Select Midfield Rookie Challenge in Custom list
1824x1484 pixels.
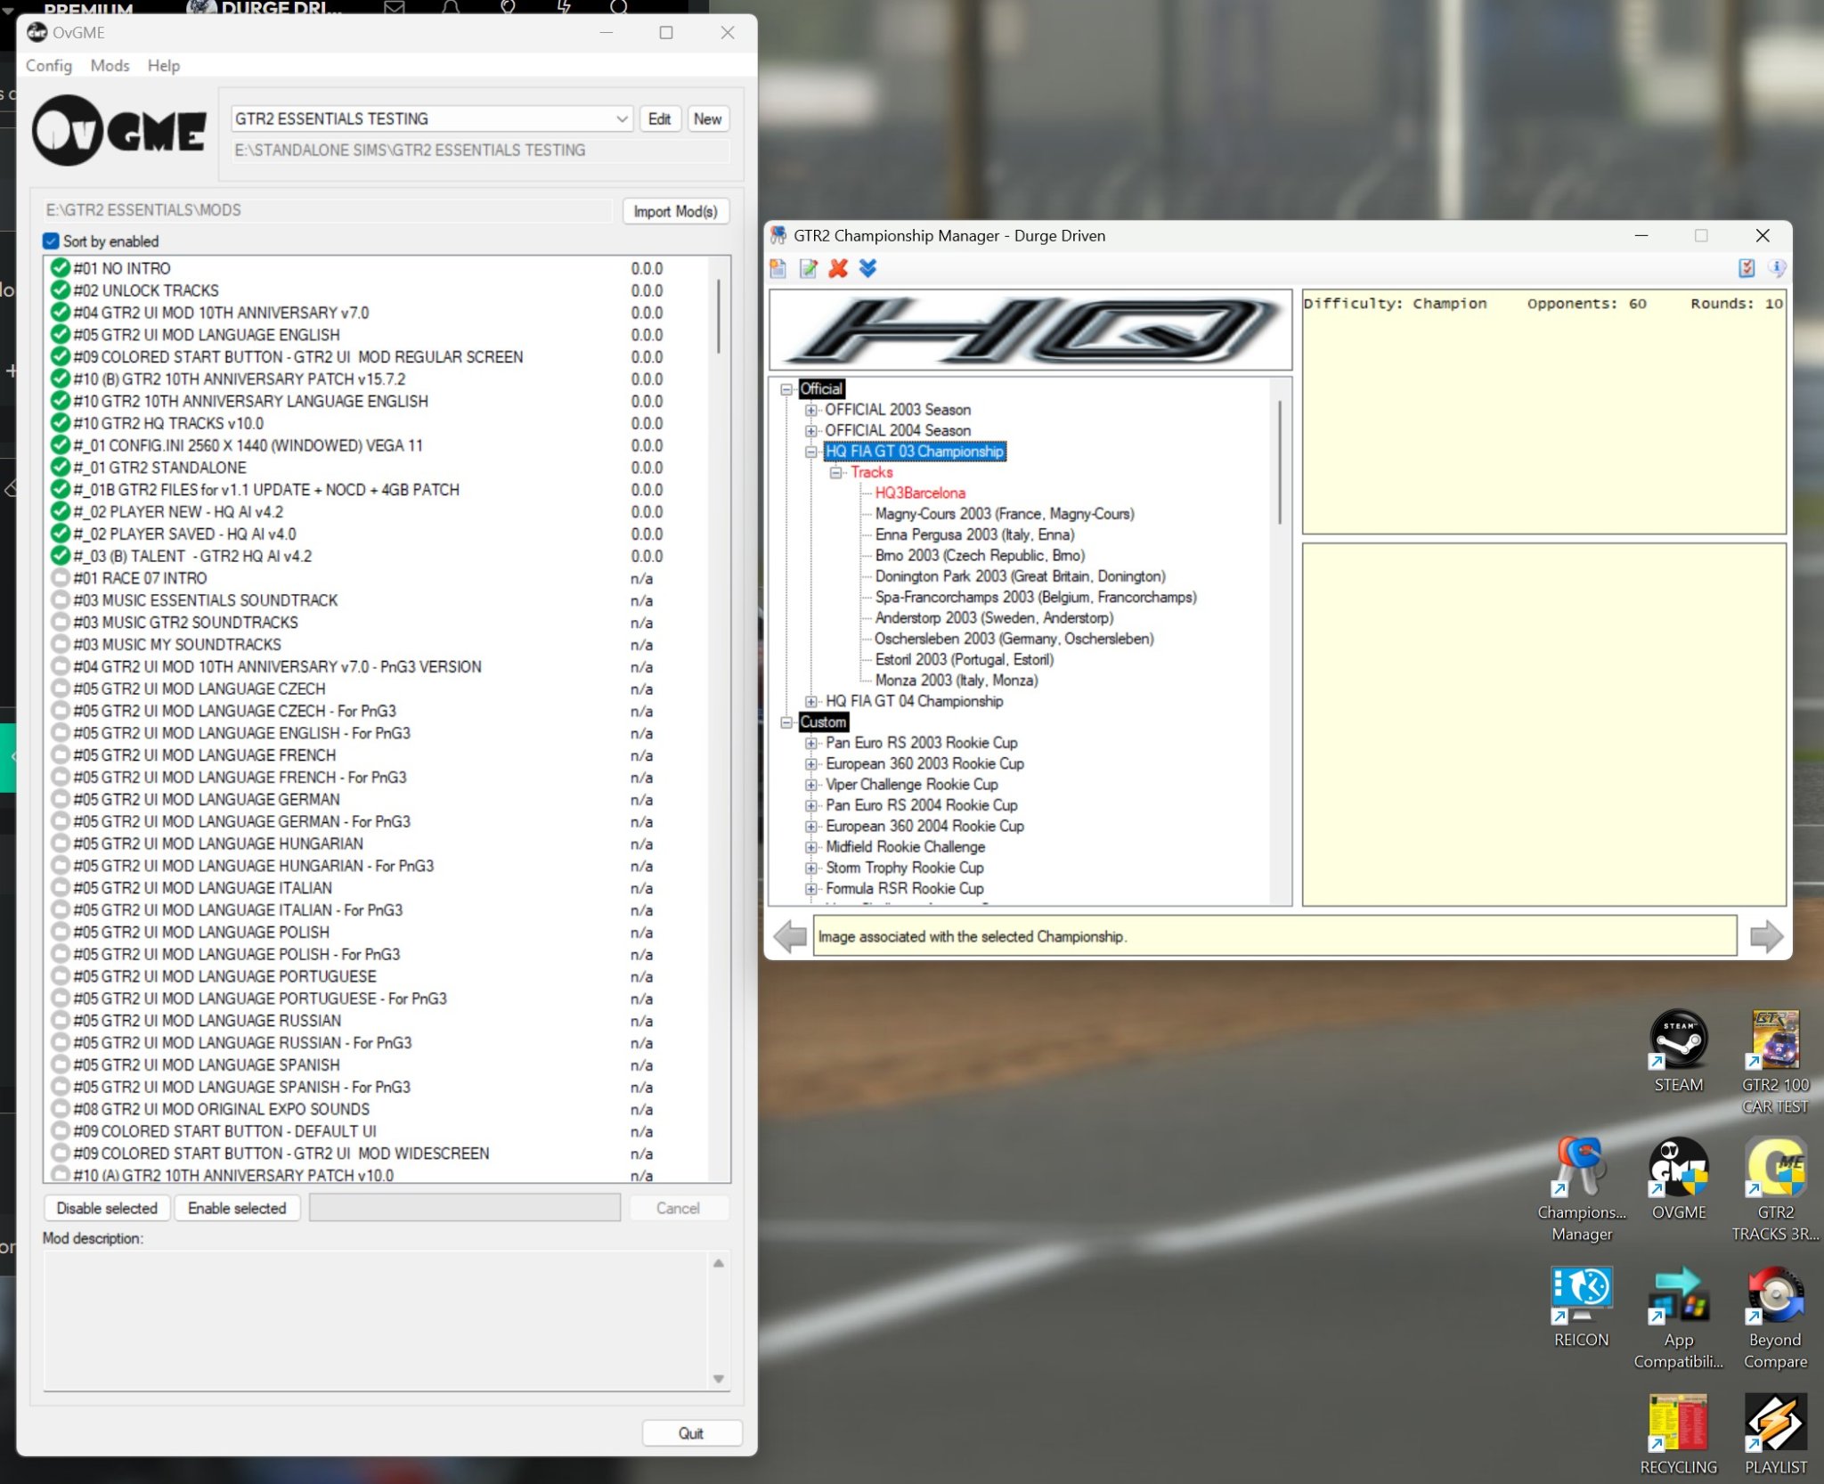coord(905,847)
